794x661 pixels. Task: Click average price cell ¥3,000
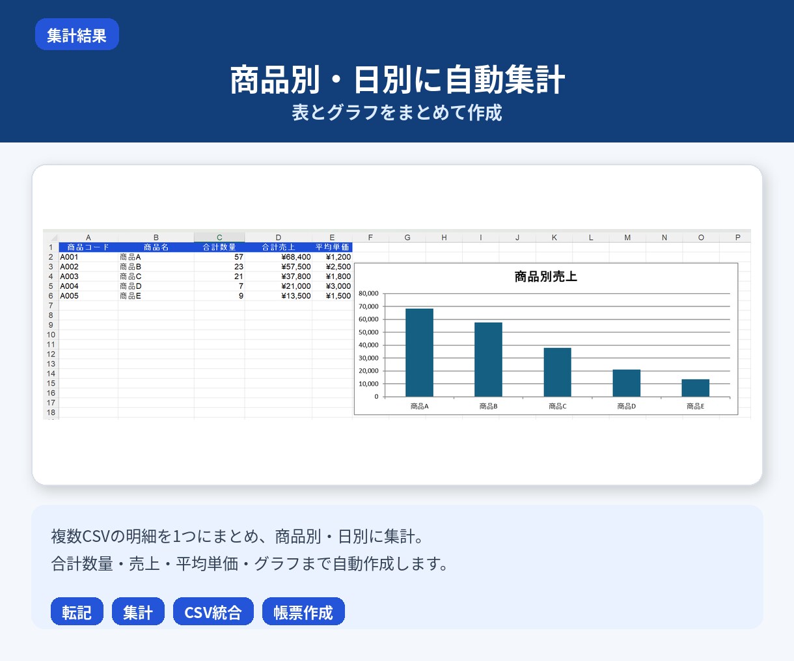click(332, 286)
